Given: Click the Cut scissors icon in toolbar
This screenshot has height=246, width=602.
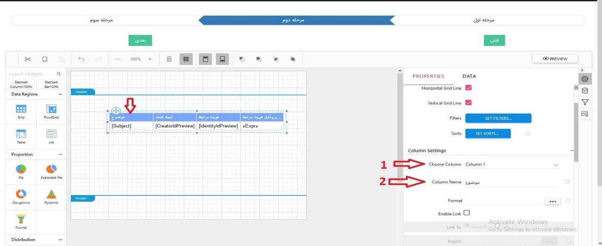Looking at the screenshot, I should 28,59.
